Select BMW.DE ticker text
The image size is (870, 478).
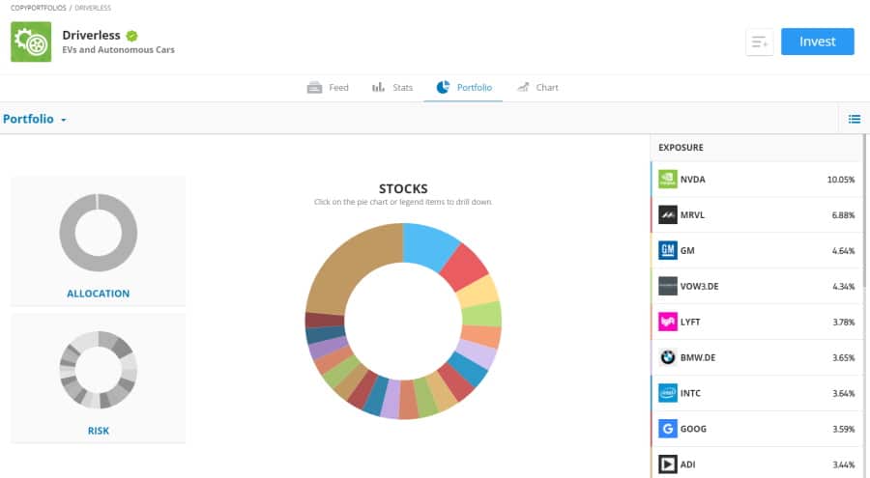tap(697, 357)
